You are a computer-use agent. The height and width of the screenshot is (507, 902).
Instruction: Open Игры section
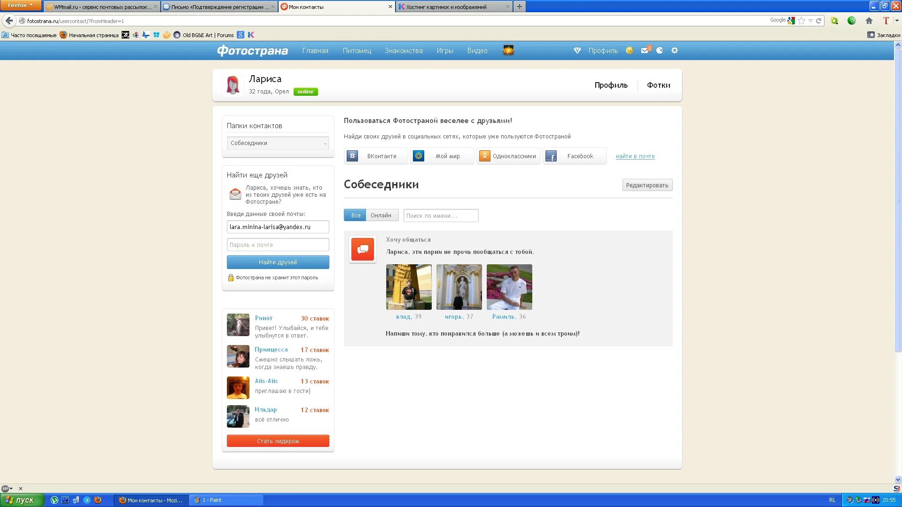click(x=445, y=51)
